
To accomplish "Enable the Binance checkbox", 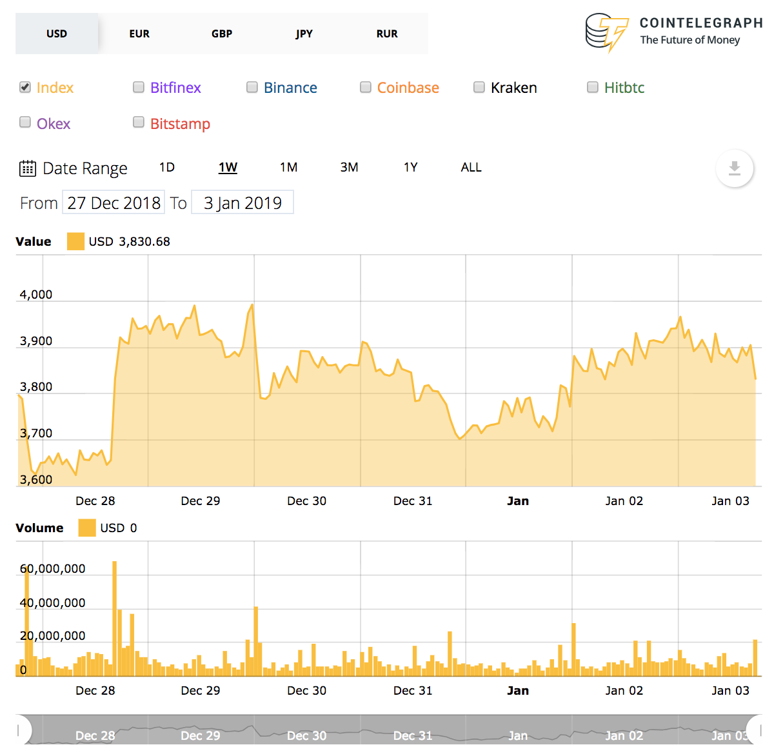I will point(252,87).
